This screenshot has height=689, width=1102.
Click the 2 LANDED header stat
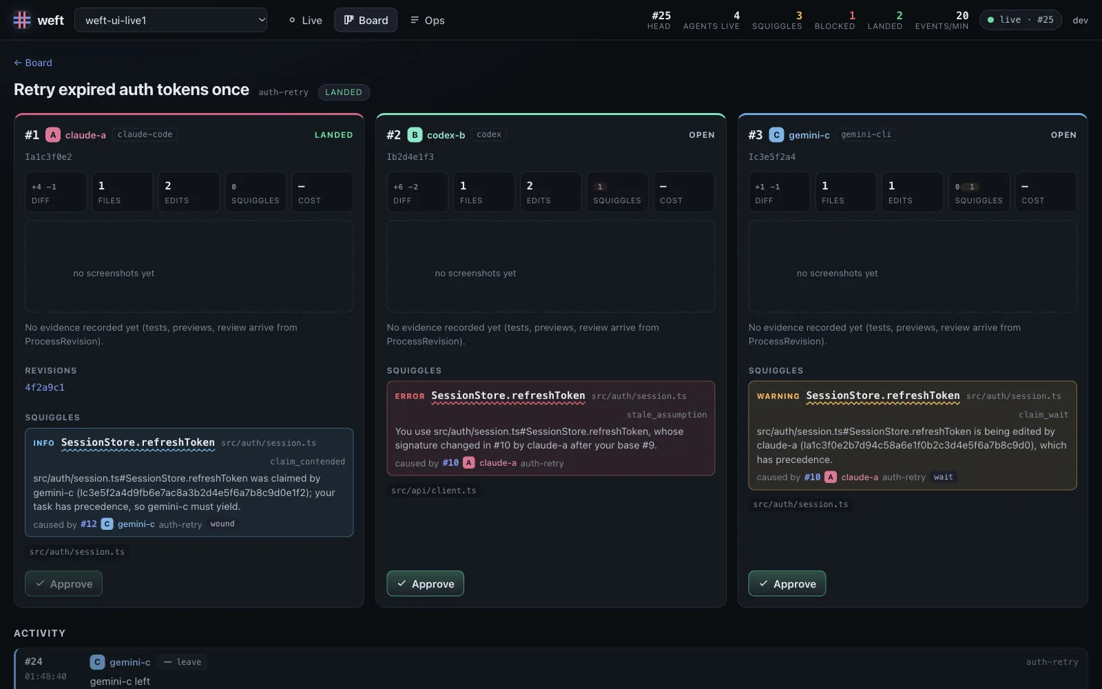[885, 20]
